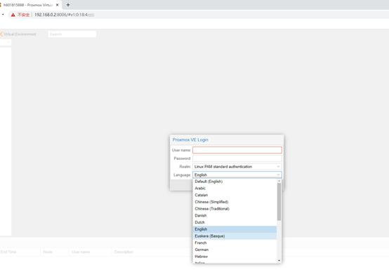The width and height of the screenshot is (389, 272).
Task: Click the Description column header
Action: [x=124, y=252]
